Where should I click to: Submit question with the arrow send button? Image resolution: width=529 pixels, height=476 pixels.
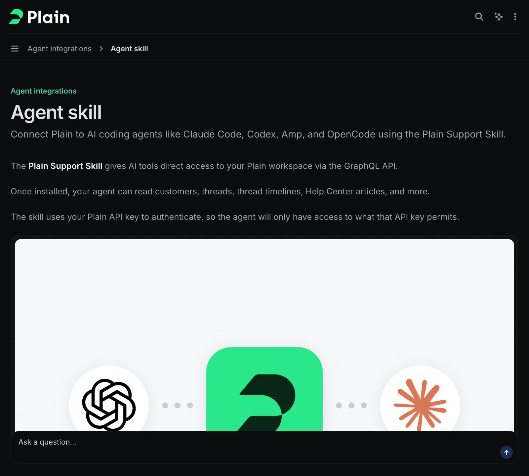click(x=506, y=452)
